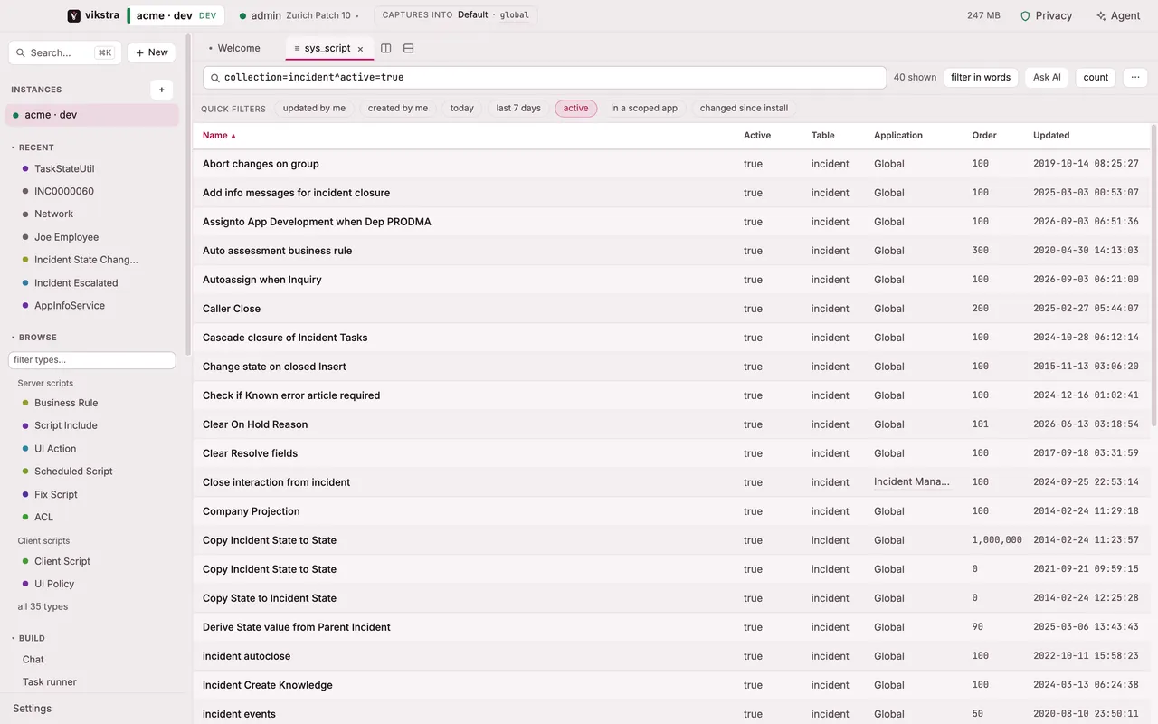Screen dimensions: 1158x724
Task: Enable the 'changed since install' quick filter
Action: [744, 109]
